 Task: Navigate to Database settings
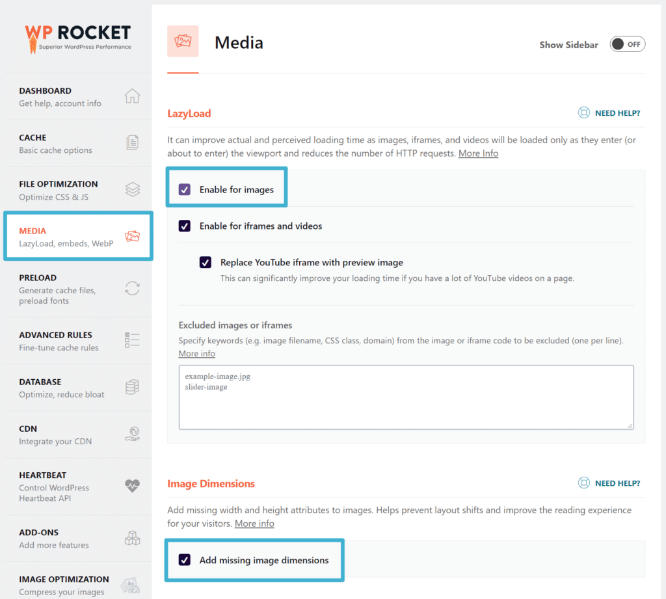tap(78, 388)
